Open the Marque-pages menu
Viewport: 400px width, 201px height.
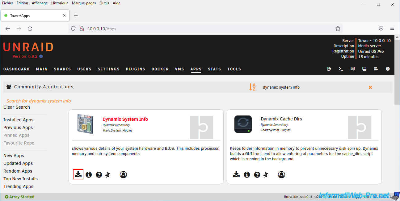tap(84, 3)
